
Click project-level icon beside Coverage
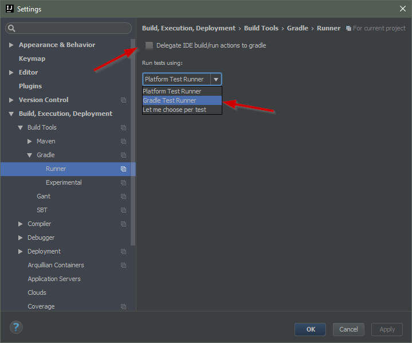click(x=124, y=306)
